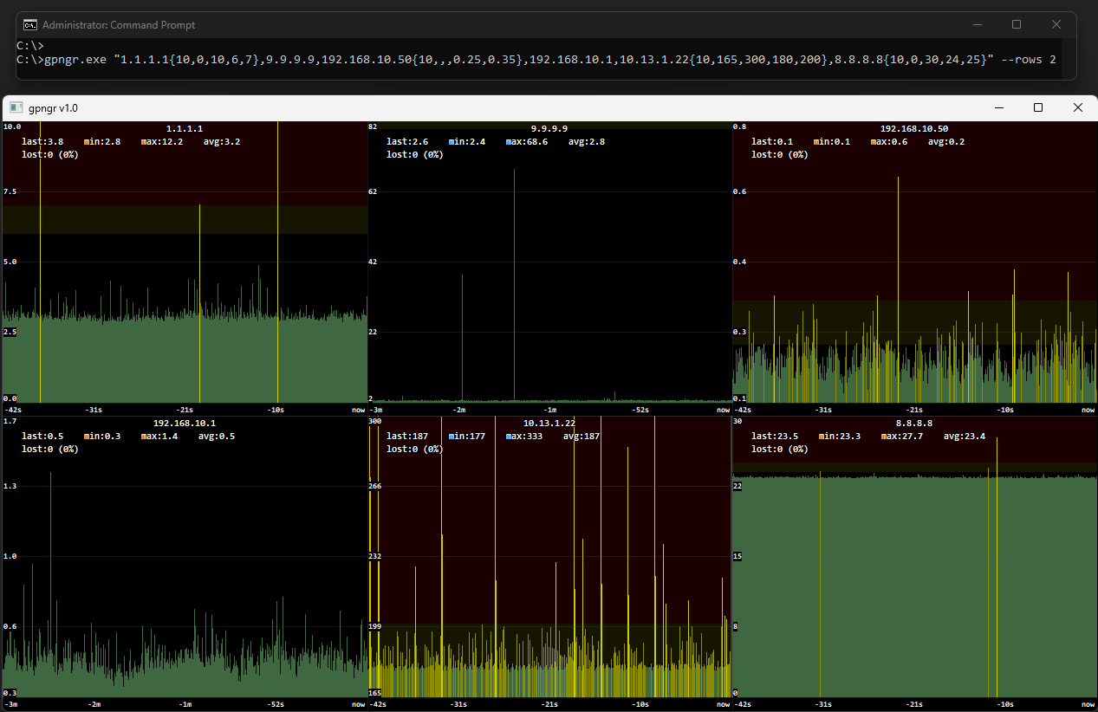This screenshot has height=712, width=1098.
Task: Click the 'last:23.5' value
Action: tap(775, 436)
